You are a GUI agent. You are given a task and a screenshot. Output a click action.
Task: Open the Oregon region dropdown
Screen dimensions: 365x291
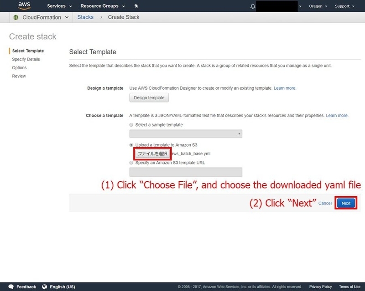318,6
